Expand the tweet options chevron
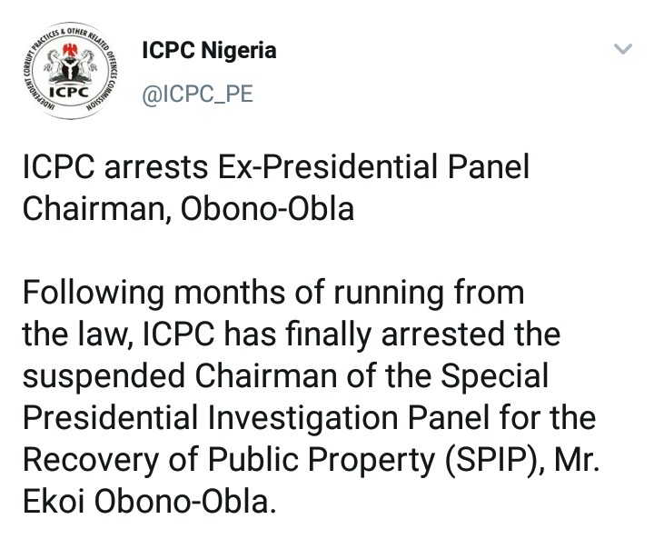The width and height of the screenshot is (654, 539). (x=622, y=49)
